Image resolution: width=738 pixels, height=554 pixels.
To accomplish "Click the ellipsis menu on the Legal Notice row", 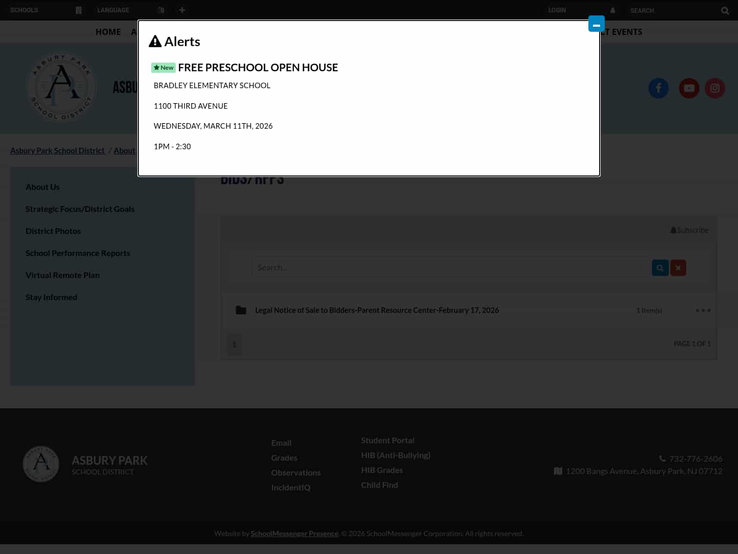I will (x=703, y=310).
